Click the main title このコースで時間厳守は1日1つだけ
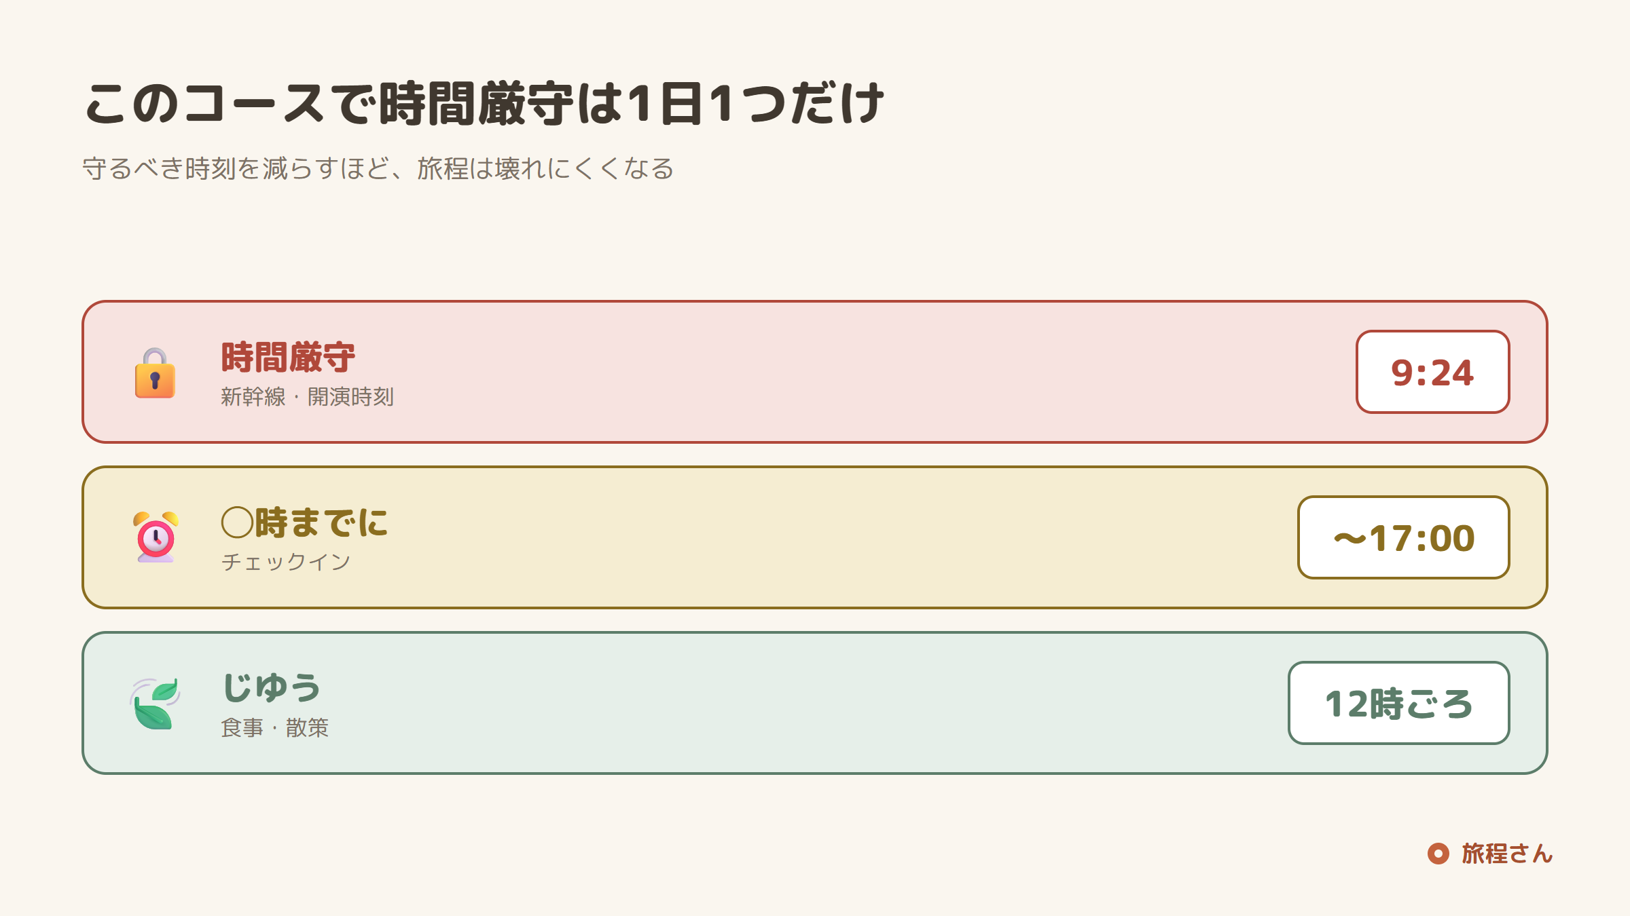Screen dimensions: 1630x916 tap(484, 104)
